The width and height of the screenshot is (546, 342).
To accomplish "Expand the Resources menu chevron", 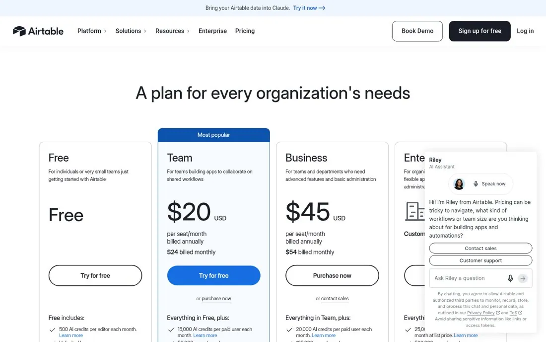I will click(189, 31).
